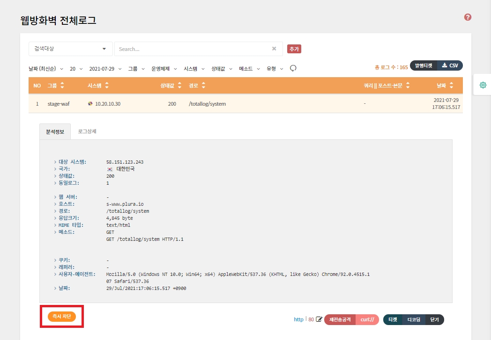Sort by 날짜 column arrows
This screenshot has height=340, width=491.
451,86
